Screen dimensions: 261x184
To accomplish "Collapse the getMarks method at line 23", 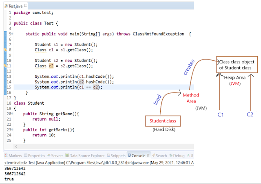I will 12,129.
